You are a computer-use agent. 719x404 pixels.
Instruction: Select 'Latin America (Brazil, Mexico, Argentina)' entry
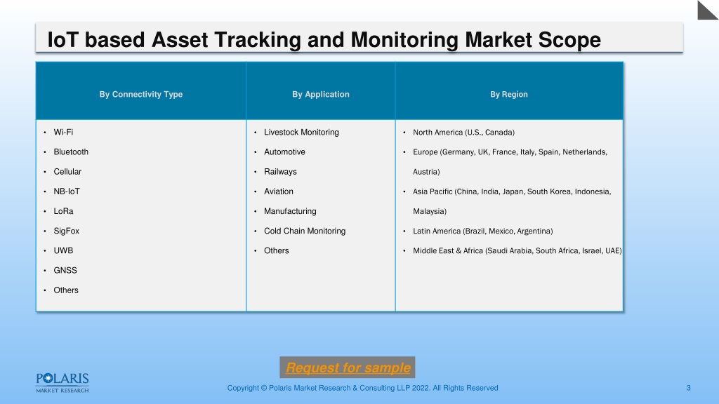483,230
